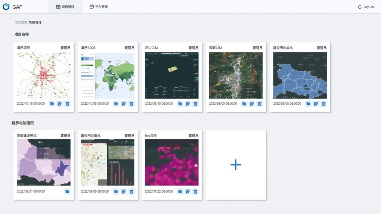Image resolution: width=381 pixels, height=214 pixels.
Task: Edit the 演示项目 project
Action: pyautogui.click(x=60, y=104)
